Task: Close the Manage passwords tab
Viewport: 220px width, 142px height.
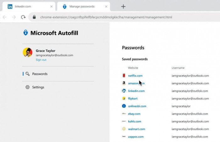Action: click(x=107, y=6)
